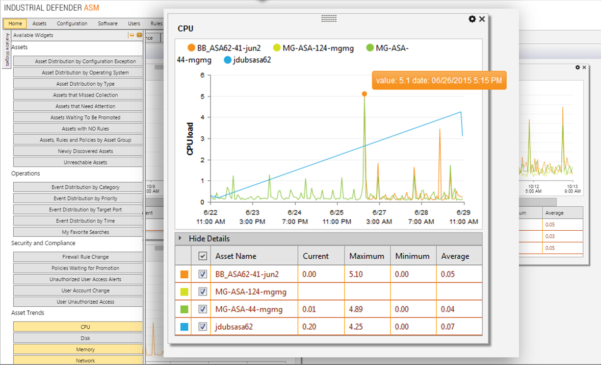The image size is (601, 365).
Task: Close the background trend widget
Action: (x=584, y=67)
